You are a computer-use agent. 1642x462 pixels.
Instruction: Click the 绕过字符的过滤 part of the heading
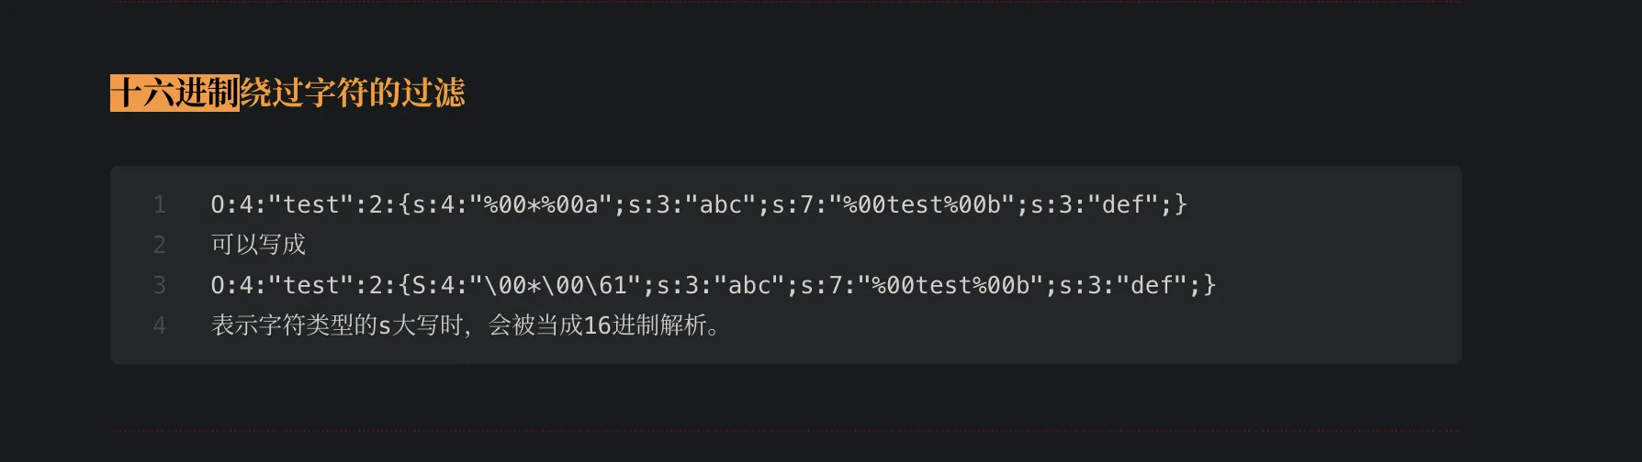[x=353, y=93]
